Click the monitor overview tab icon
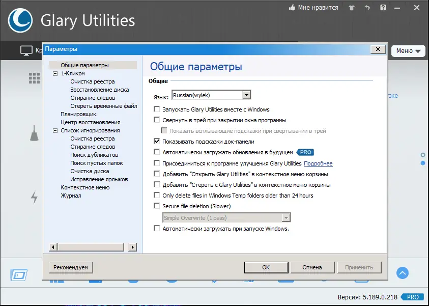Screen dimensions: 429x306 point(26,50)
